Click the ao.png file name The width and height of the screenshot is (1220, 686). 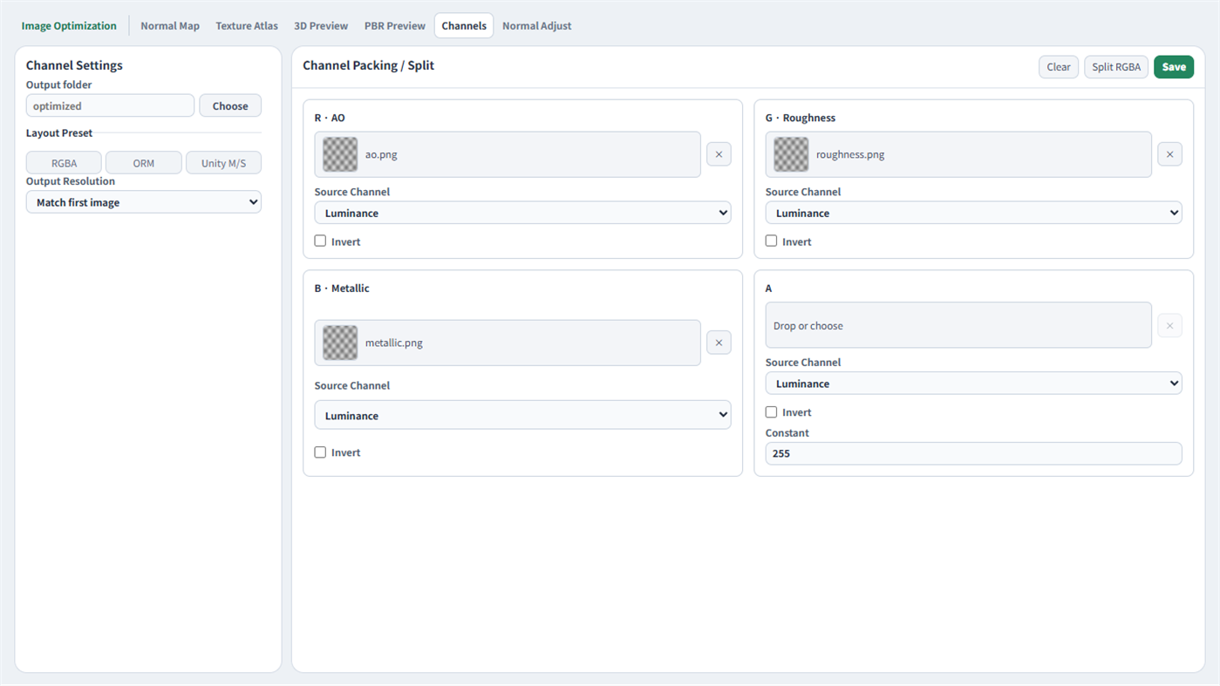click(x=381, y=154)
